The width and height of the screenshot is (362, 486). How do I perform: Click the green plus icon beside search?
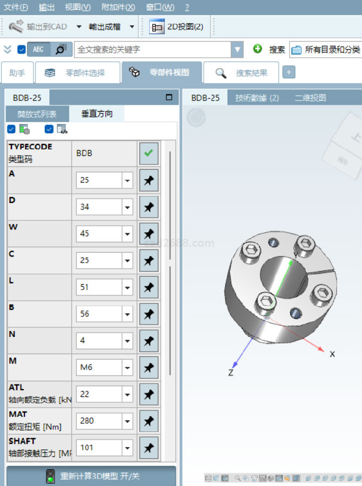point(258,49)
